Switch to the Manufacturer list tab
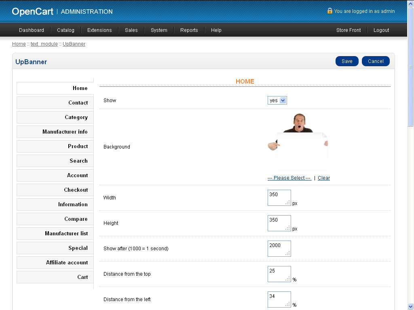 point(55,233)
